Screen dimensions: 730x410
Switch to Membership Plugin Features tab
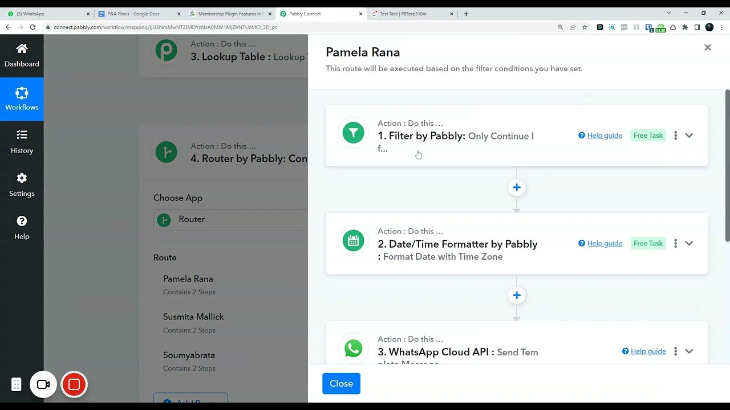pyautogui.click(x=229, y=14)
